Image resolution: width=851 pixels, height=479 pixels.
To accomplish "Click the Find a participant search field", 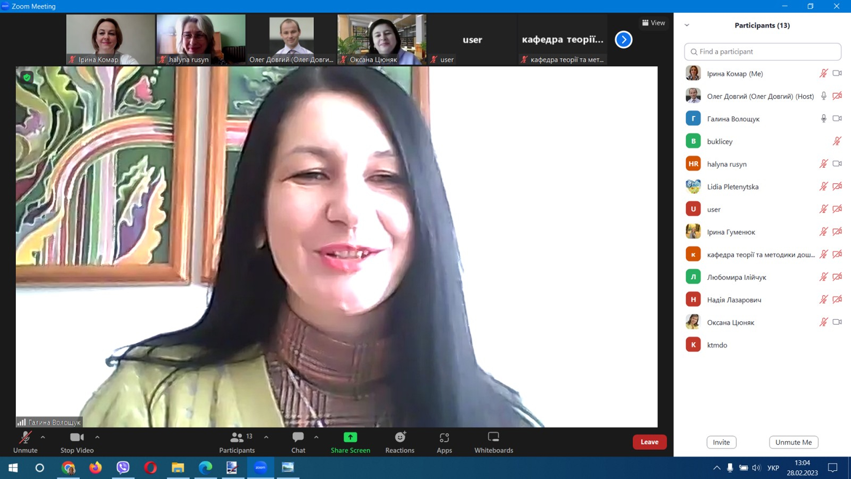I will [762, 52].
